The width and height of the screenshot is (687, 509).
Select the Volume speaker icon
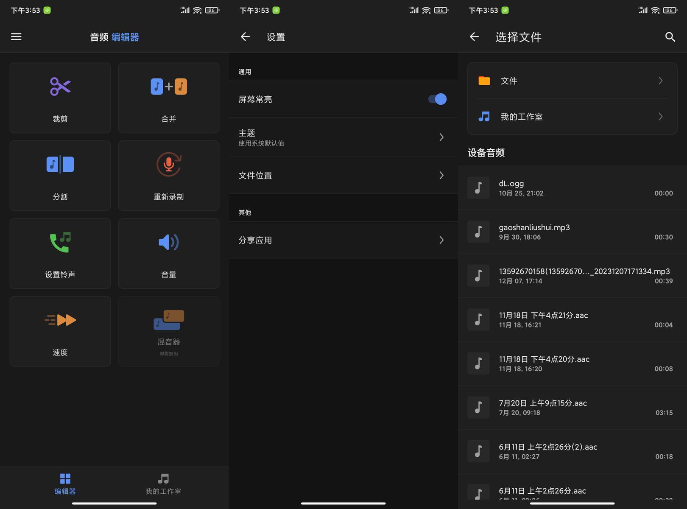tap(169, 243)
